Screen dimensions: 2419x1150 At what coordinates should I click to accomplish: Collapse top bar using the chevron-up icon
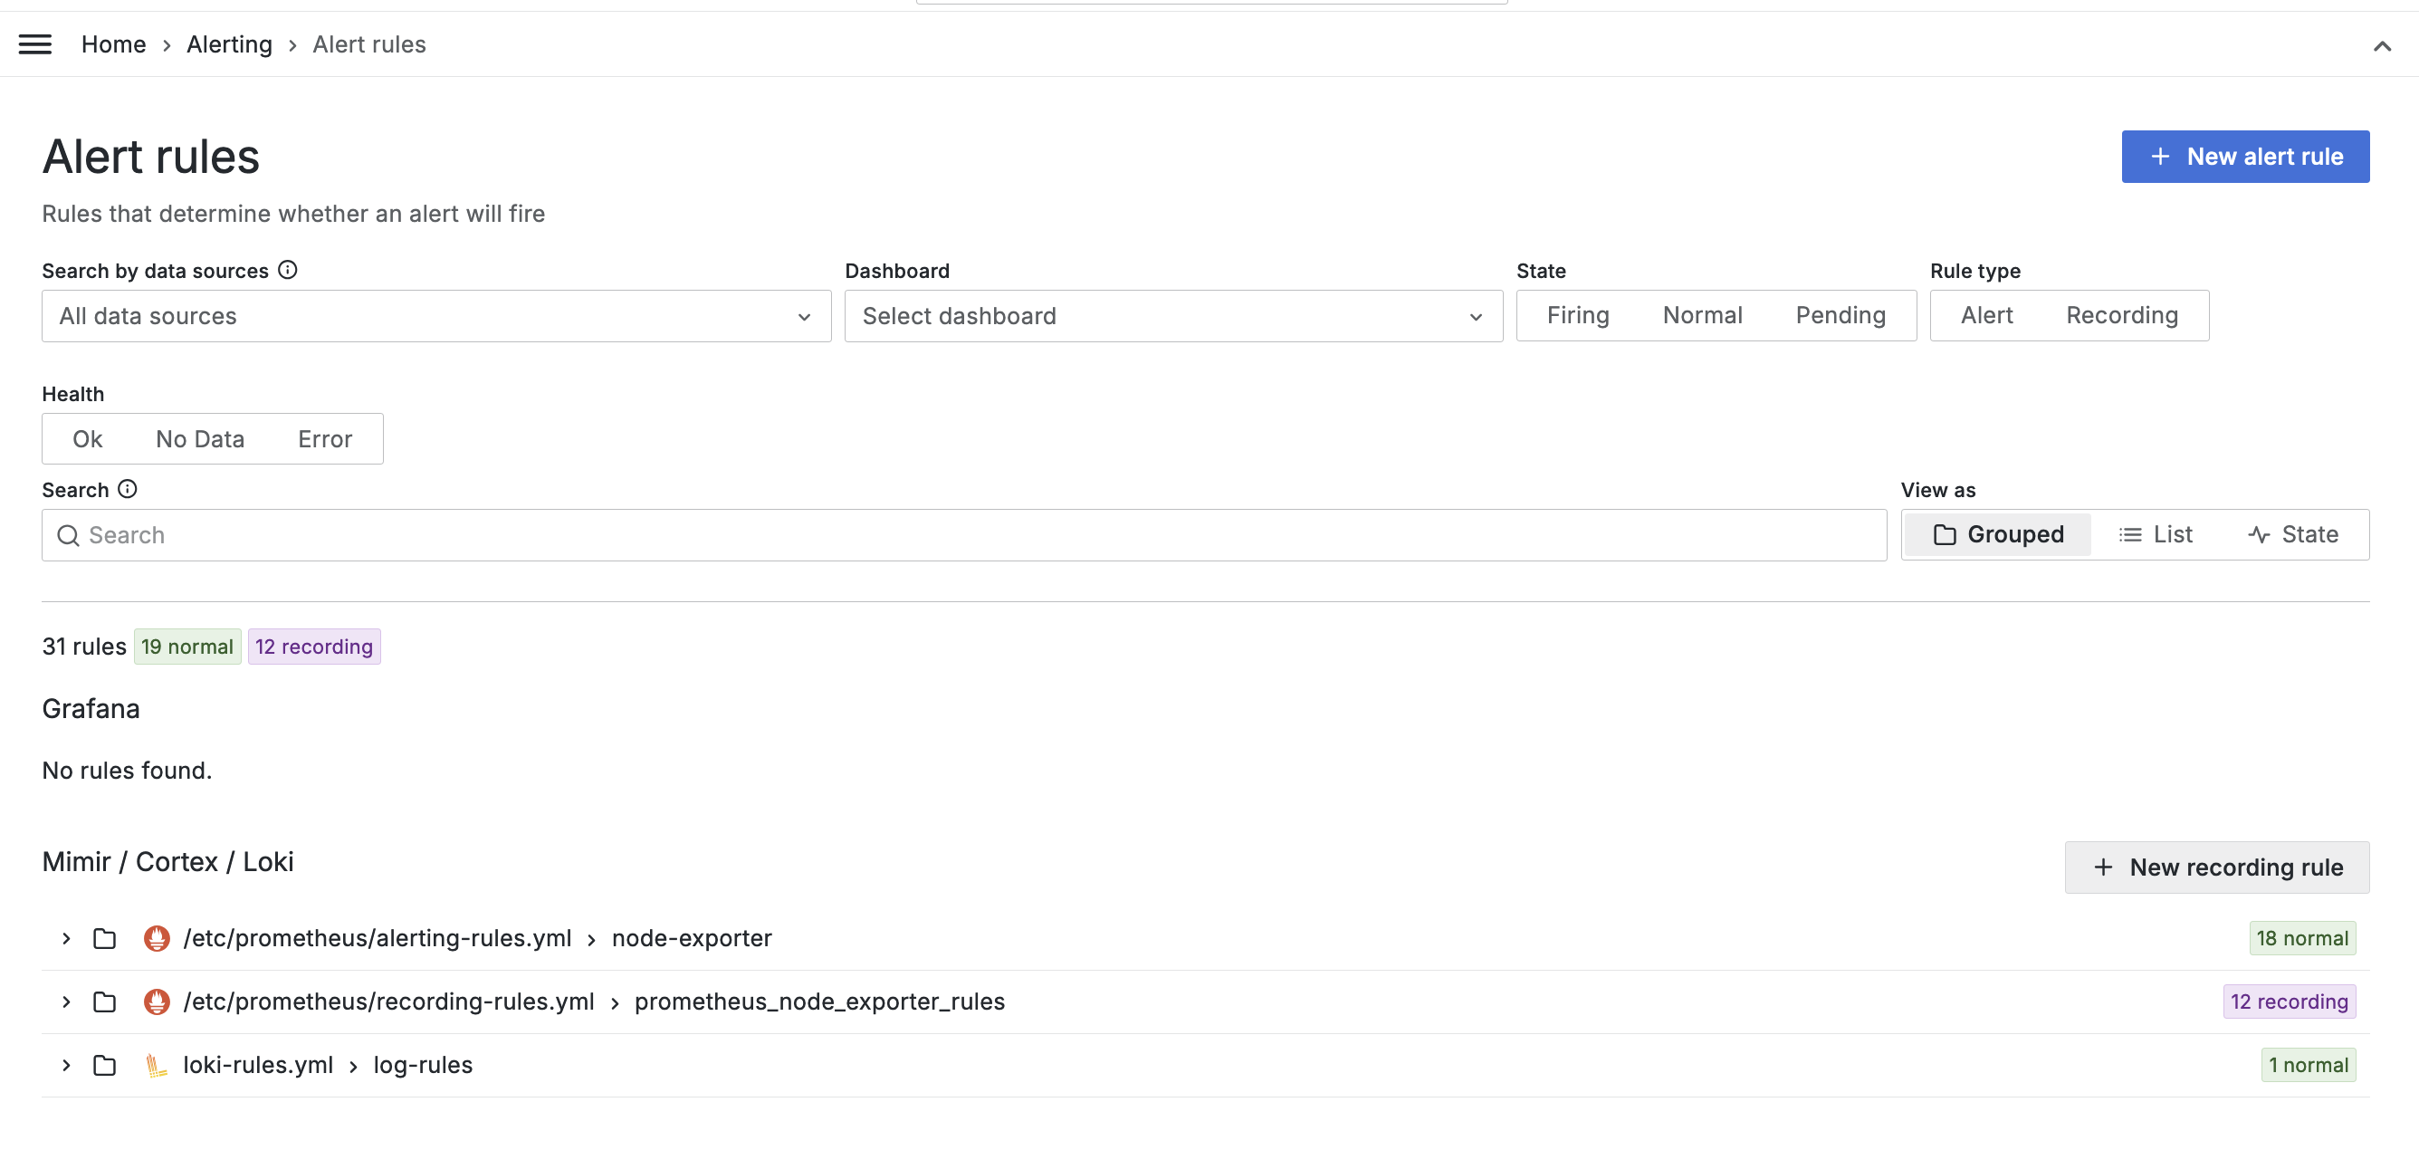point(2382,46)
